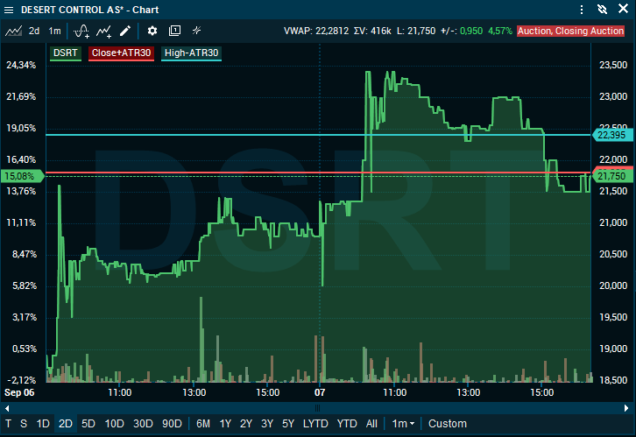Open the three-dot more options menu
Image resolution: width=636 pixels, height=437 pixels.
582,10
